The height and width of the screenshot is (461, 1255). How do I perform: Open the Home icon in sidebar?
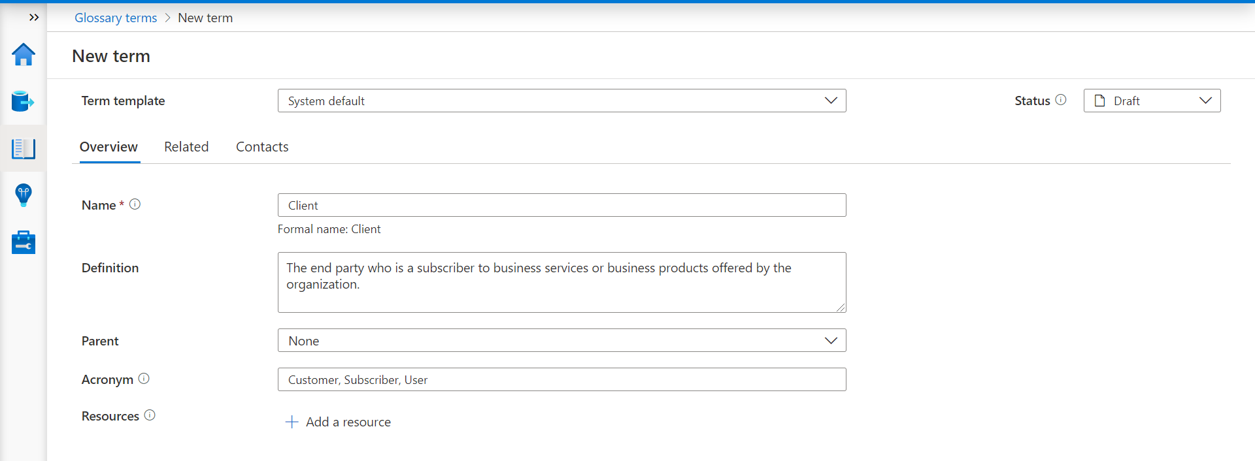tap(24, 55)
